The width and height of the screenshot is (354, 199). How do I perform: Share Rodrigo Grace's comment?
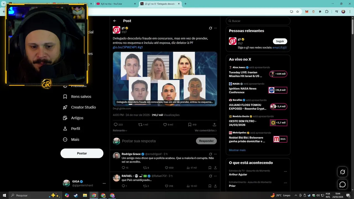pos(215,168)
